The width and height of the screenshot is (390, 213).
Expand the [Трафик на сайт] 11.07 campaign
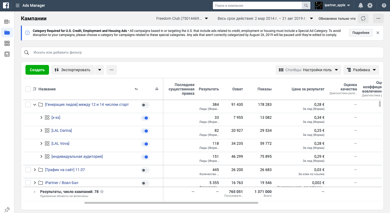(35, 170)
